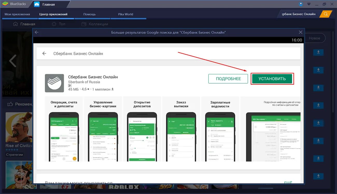337x194 pixels.
Task: Open the Центр приложений tab
Action: [53, 14]
